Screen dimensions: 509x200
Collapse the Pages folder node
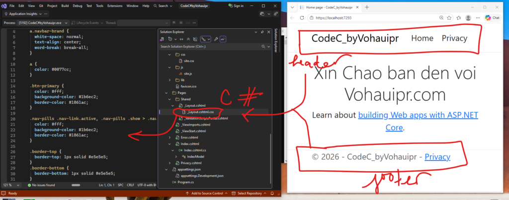point(166,92)
